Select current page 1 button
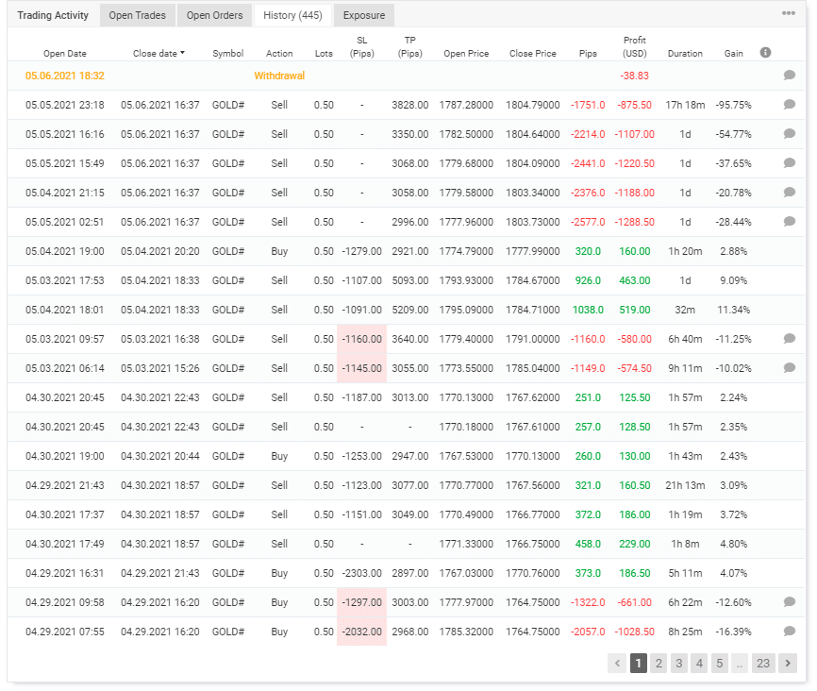817x691 pixels. pos(639,664)
